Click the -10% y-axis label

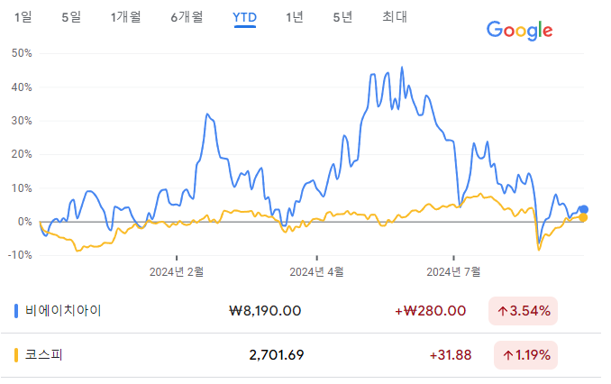(20, 255)
